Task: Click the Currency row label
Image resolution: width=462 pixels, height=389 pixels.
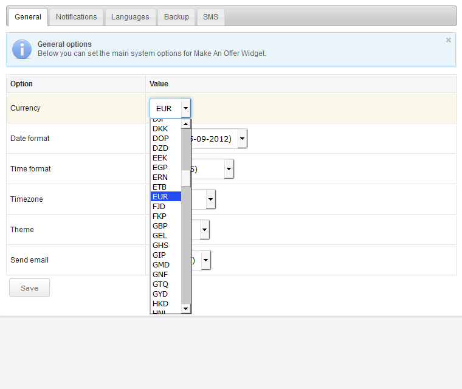Action: pyautogui.click(x=26, y=108)
